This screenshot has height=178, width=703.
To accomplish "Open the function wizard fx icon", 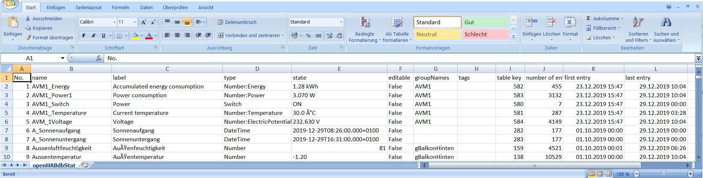I will coord(99,58).
